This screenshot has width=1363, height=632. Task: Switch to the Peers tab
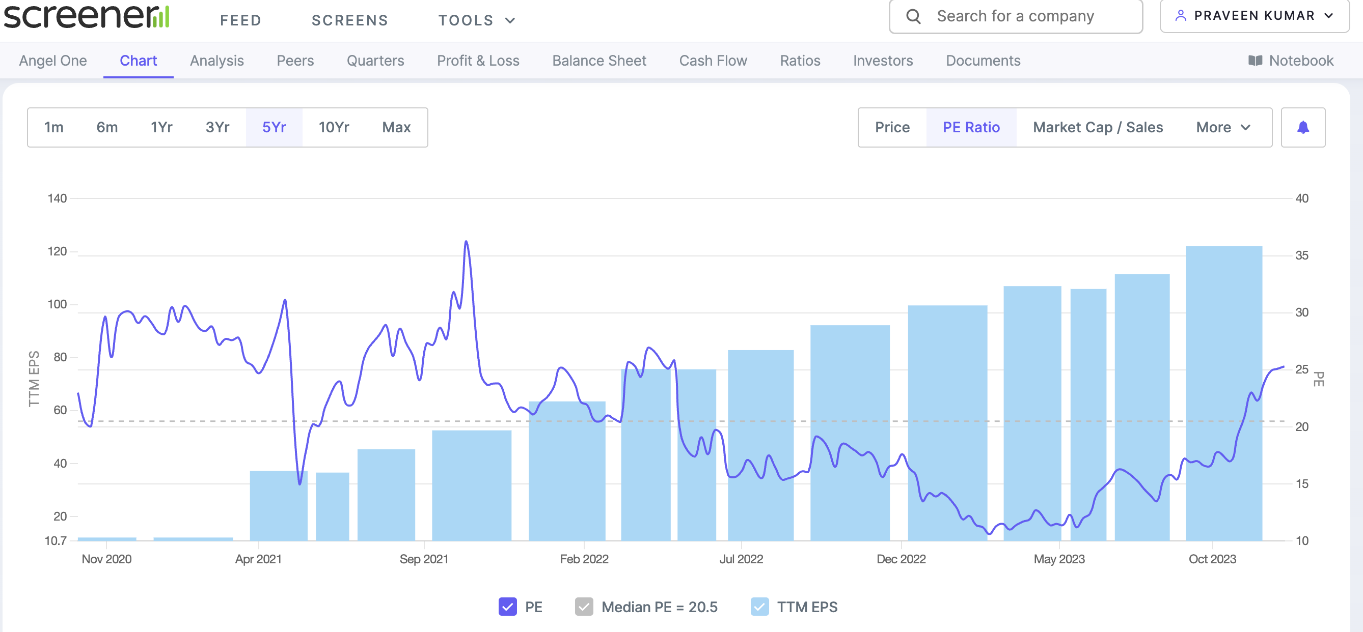click(x=295, y=61)
